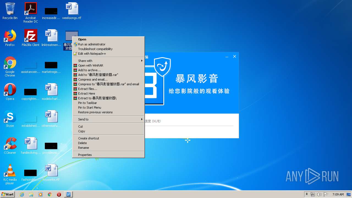Open linktreatmen document icon
The height and width of the screenshot is (198, 352).
51,38
